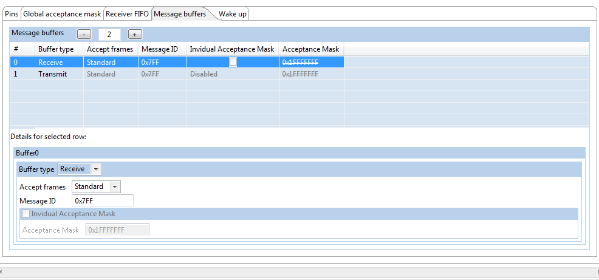This screenshot has height=280, width=599.
Task: Click the message buffers count field
Action: 109,35
